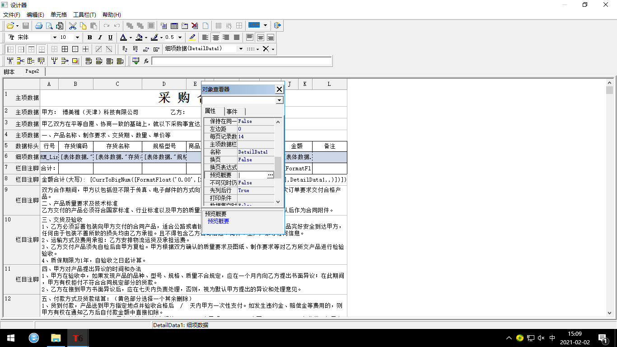Image resolution: width=617 pixels, height=347 pixels.
Task: Open the 工具栏(T) menu
Action: 85,15
